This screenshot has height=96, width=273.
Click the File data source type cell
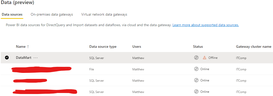[92, 69]
